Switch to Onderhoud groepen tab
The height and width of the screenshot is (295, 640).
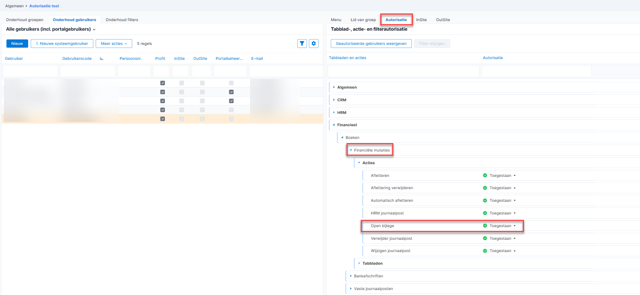point(25,20)
